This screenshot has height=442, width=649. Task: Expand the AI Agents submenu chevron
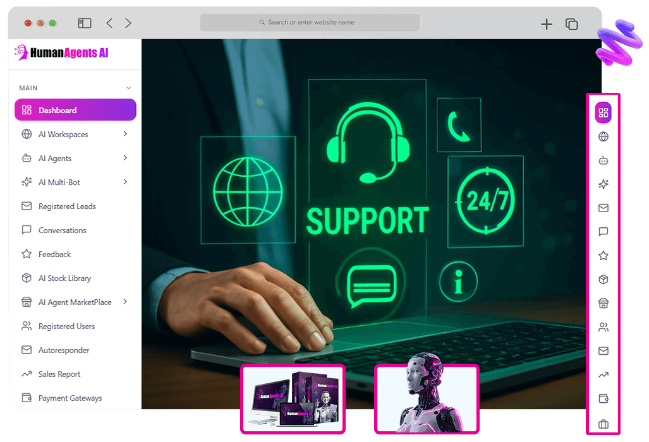[x=125, y=158]
